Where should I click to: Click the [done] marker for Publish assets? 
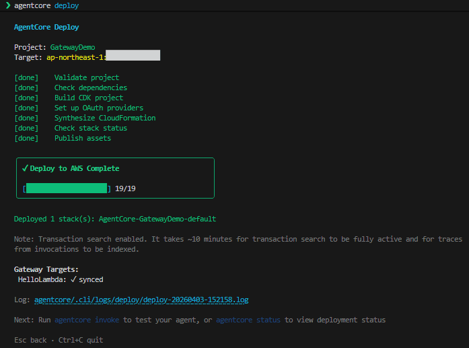click(26, 138)
